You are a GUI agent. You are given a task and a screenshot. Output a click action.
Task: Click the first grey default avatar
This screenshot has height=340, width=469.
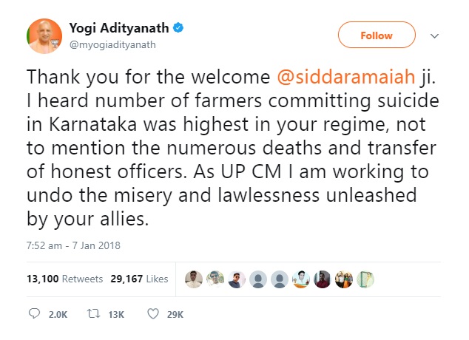point(257,279)
